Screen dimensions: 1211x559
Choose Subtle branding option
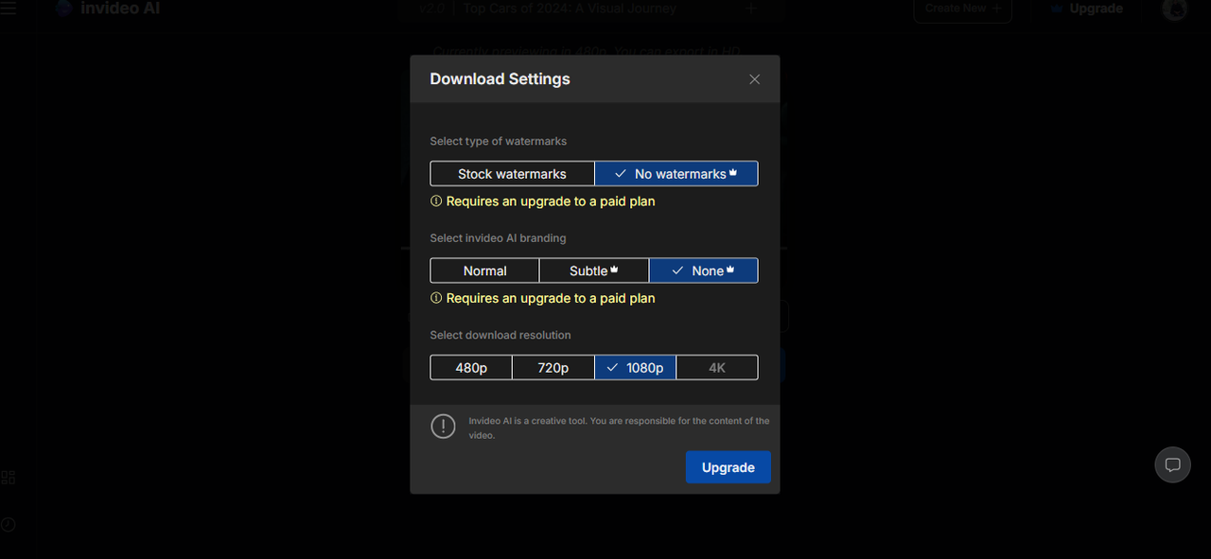593,271
